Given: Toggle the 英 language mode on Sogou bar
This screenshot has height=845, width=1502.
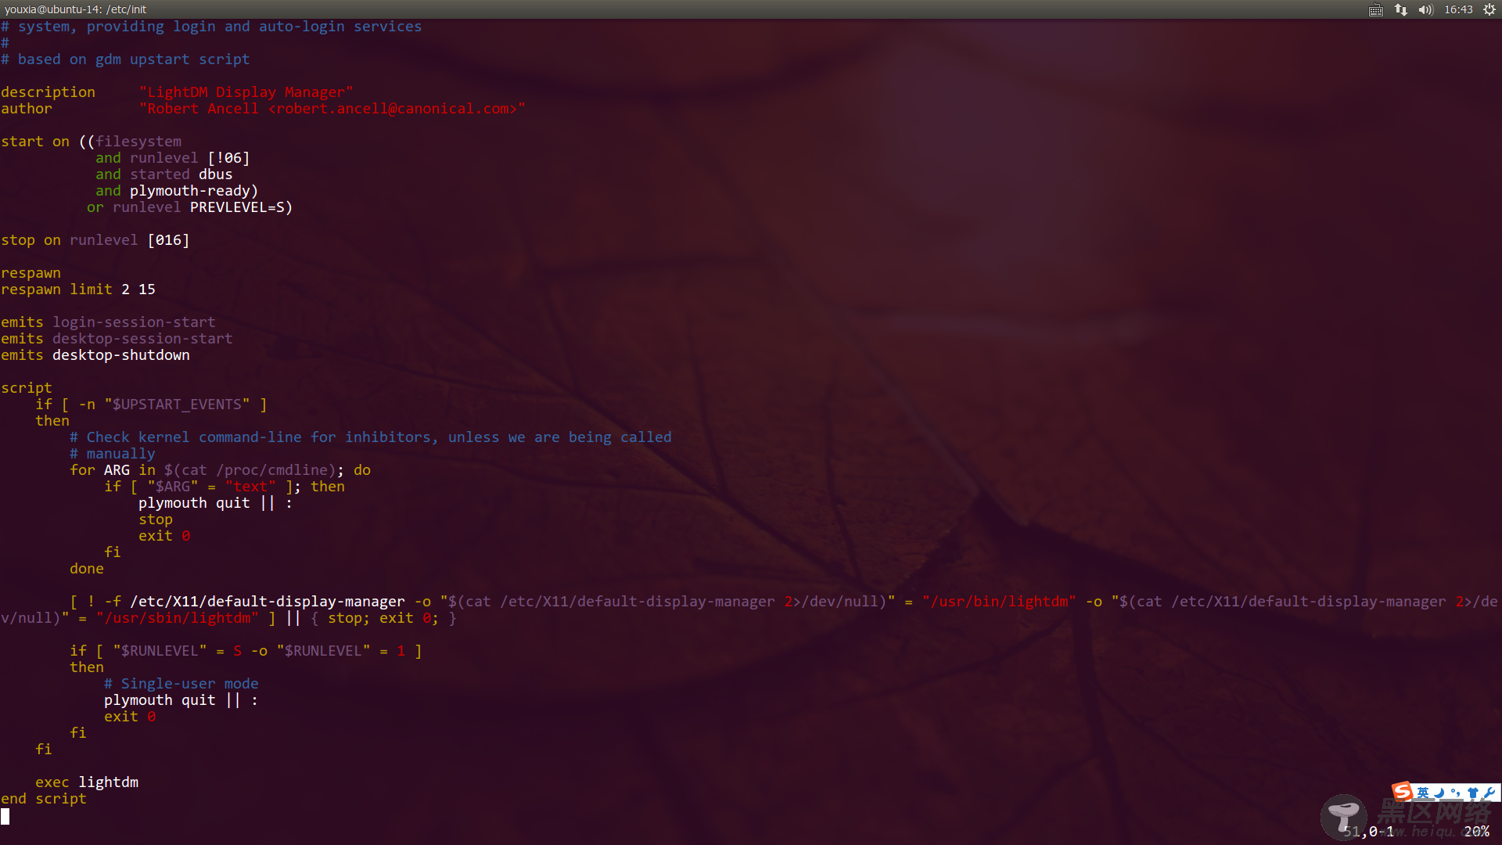Looking at the screenshot, I should click(1423, 793).
